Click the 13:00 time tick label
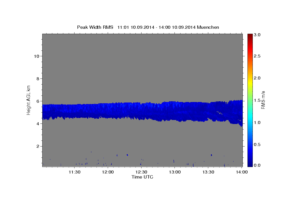This screenshot has height=200, width=300. [175, 172]
